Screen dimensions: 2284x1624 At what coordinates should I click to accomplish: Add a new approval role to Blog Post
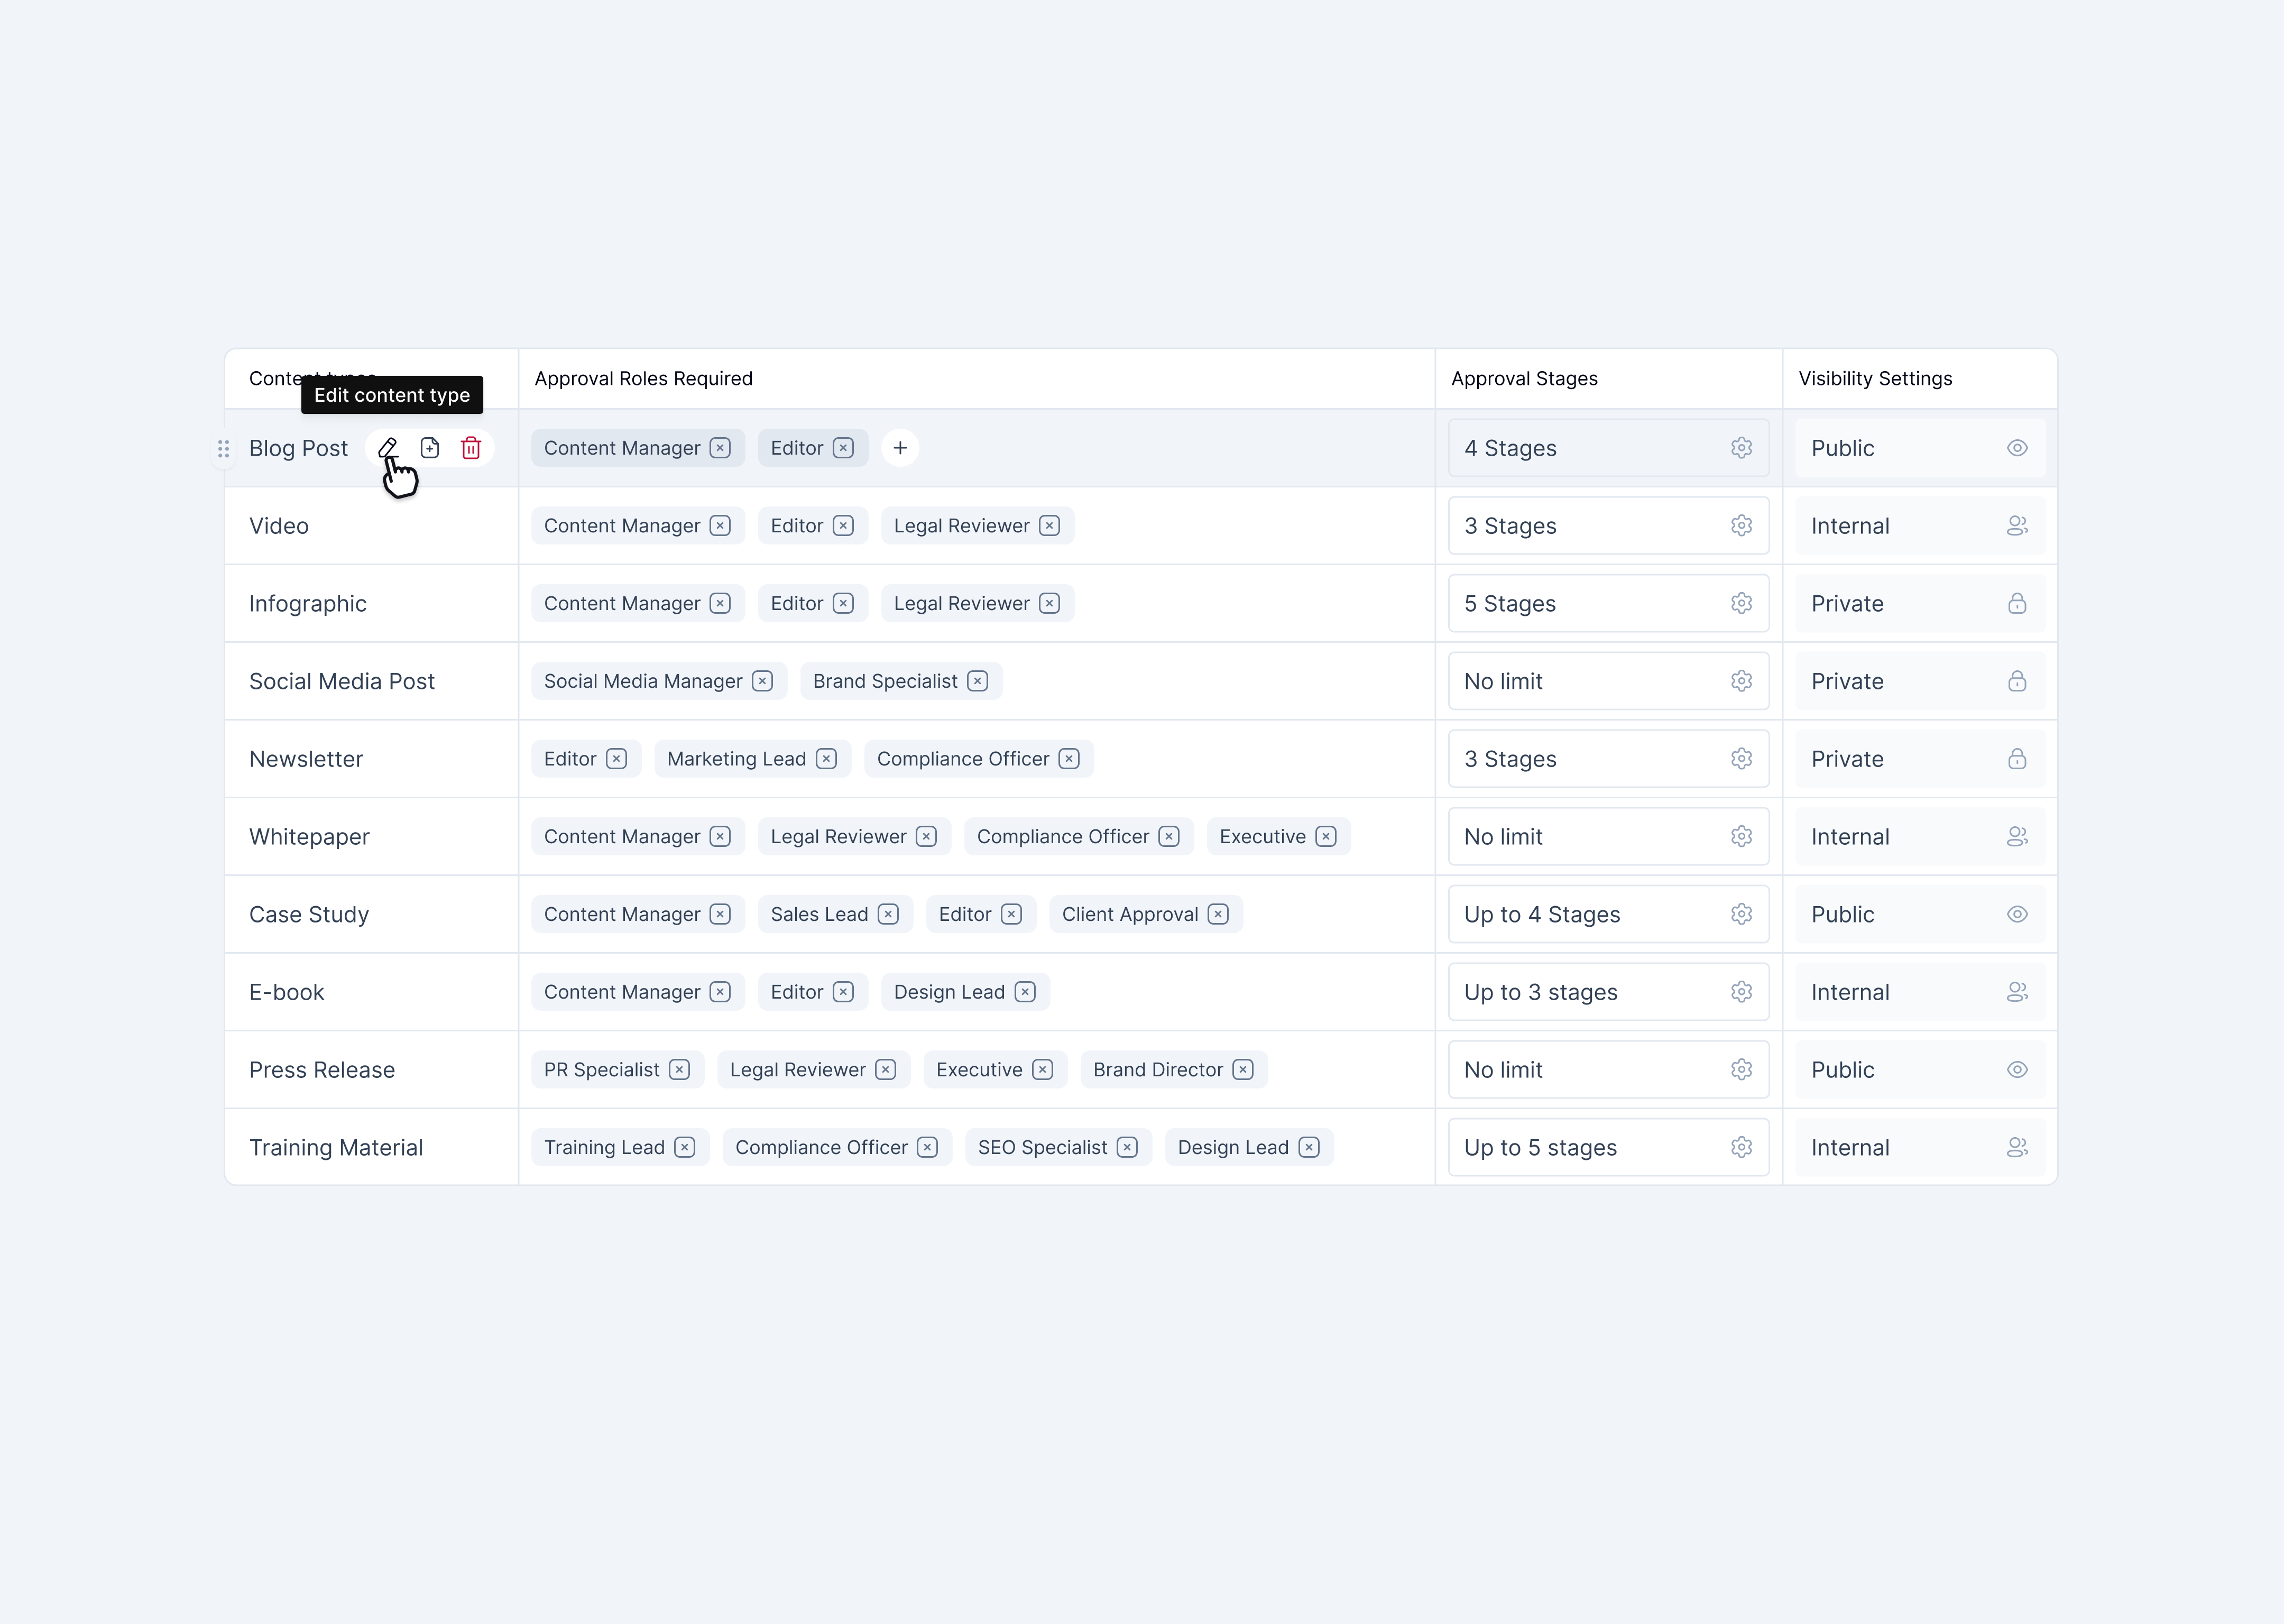point(899,448)
